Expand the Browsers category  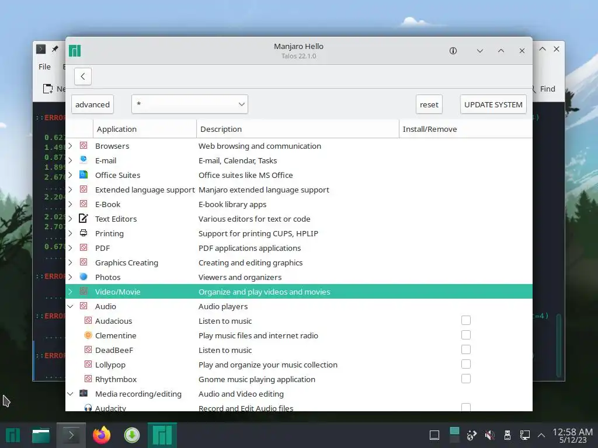point(70,146)
